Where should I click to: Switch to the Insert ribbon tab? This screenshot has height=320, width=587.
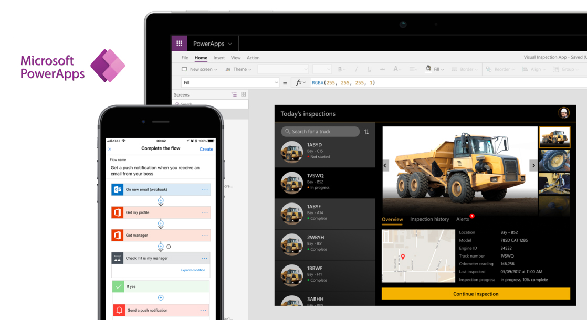coord(219,58)
